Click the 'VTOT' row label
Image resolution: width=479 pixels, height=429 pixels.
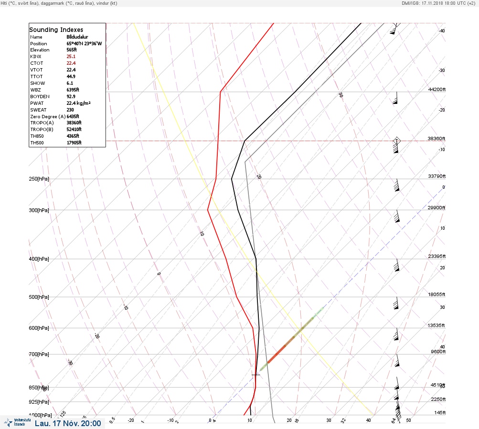36,70
